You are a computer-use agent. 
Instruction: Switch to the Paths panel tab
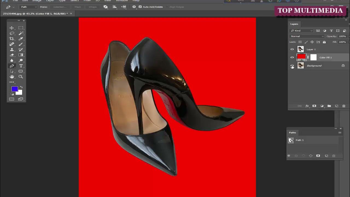(x=292, y=133)
